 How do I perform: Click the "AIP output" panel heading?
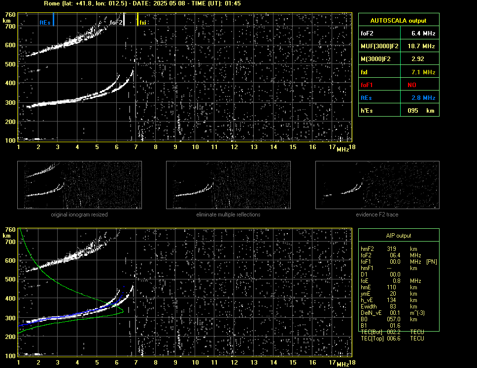[399, 236]
